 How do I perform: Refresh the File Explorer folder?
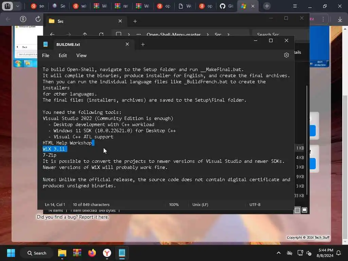[101, 34]
